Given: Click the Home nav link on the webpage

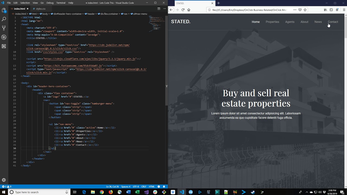Looking at the screenshot, I should click(256, 22).
